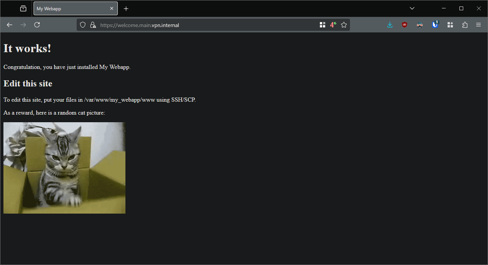Viewport: 488px width, 265px height.
Task: Open the uBlock Origin extension
Action: pyautogui.click(x=405, y=25)
